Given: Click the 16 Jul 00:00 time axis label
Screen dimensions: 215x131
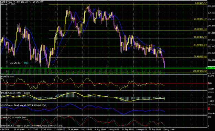Looking at the screenshot, I should tap(32, 130).
